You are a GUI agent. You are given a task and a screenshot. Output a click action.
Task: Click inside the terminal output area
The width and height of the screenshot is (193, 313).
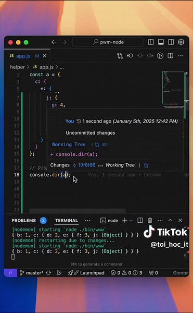pos(96,243)
